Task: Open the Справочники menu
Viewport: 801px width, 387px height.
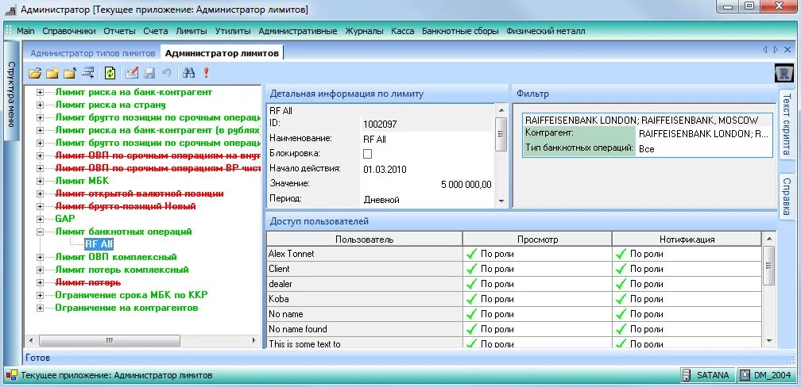Action: 69,31
